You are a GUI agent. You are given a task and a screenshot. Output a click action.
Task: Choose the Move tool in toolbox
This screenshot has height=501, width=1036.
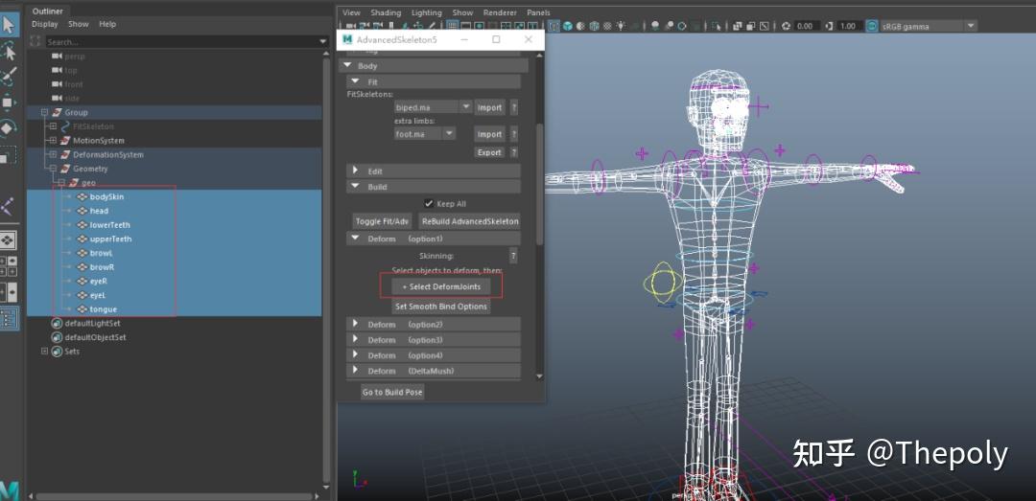pyautogui.click(x=9, y=102)
